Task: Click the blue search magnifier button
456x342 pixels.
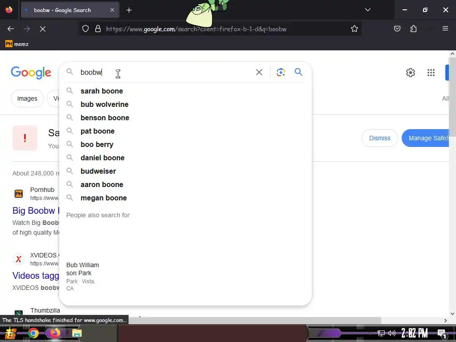Action: coord(298,72)
